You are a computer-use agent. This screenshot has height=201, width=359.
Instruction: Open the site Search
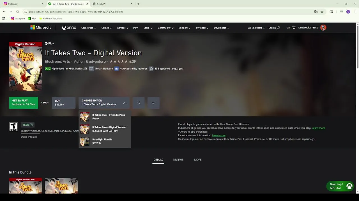pyautogui.click(x=274, y=28)
